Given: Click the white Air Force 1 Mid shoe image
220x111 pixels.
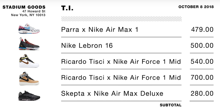Looking at the screenshot, I should tap(29, 61).
